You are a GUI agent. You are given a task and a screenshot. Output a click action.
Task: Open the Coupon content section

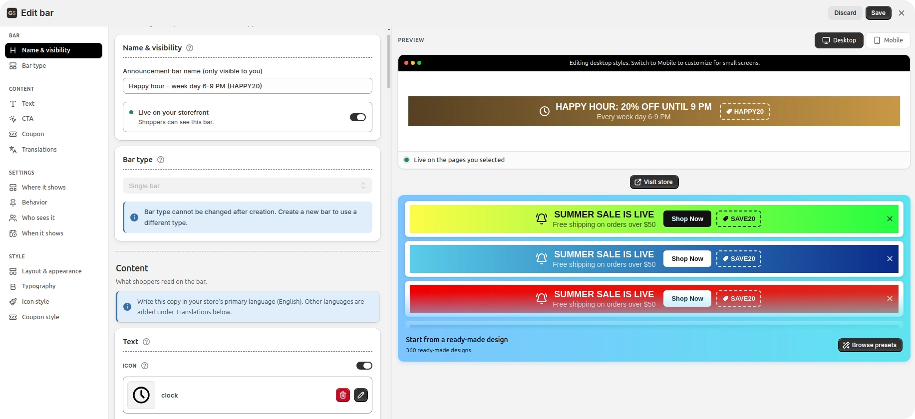(54, 134)
